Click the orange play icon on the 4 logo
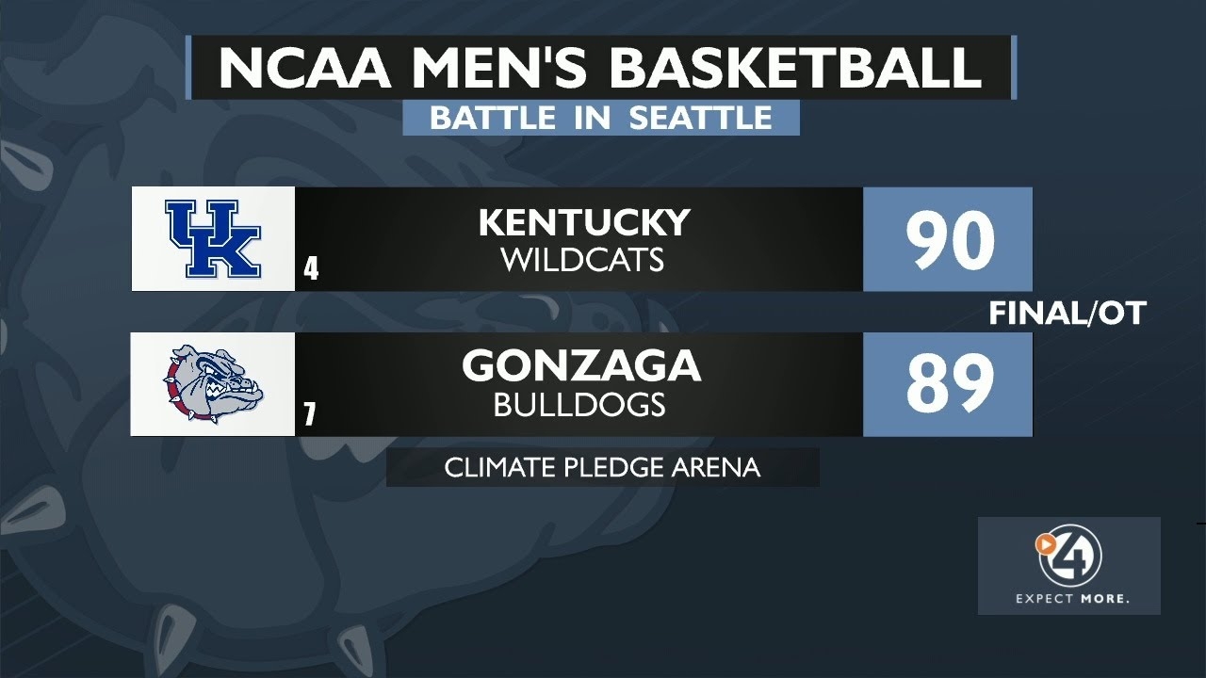Viewport: 1206px width, 678px height. point(1044,542)
